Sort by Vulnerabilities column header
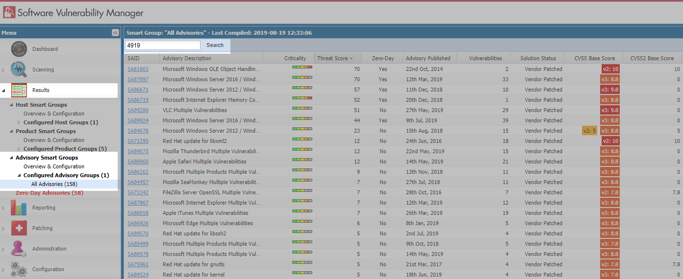The width and height of the screenshot is (683, 279). click(483, 58)
